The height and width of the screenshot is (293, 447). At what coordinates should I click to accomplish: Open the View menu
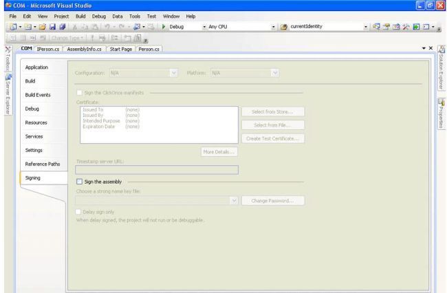tap(43, 17)
